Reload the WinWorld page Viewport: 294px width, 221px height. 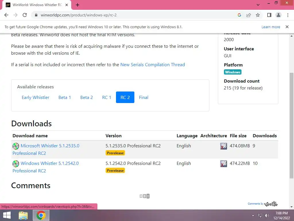[25, 15]
